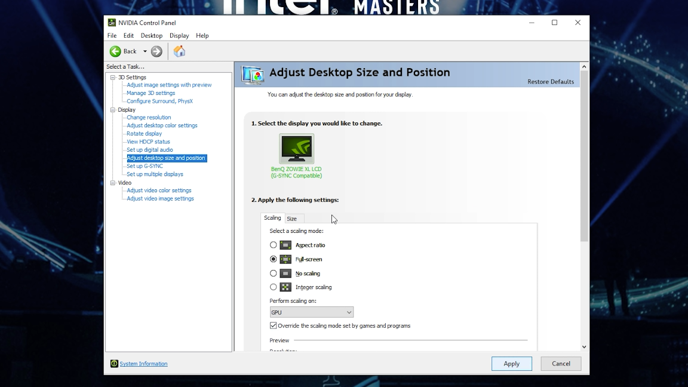This screenshot has height=387, width=688.
Task: Click the Full-screen scaling mode icon
Action: click(x=285, y=259)
